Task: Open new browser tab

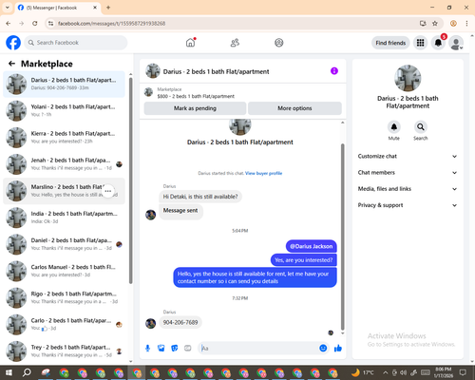Action: click(108, 8)
